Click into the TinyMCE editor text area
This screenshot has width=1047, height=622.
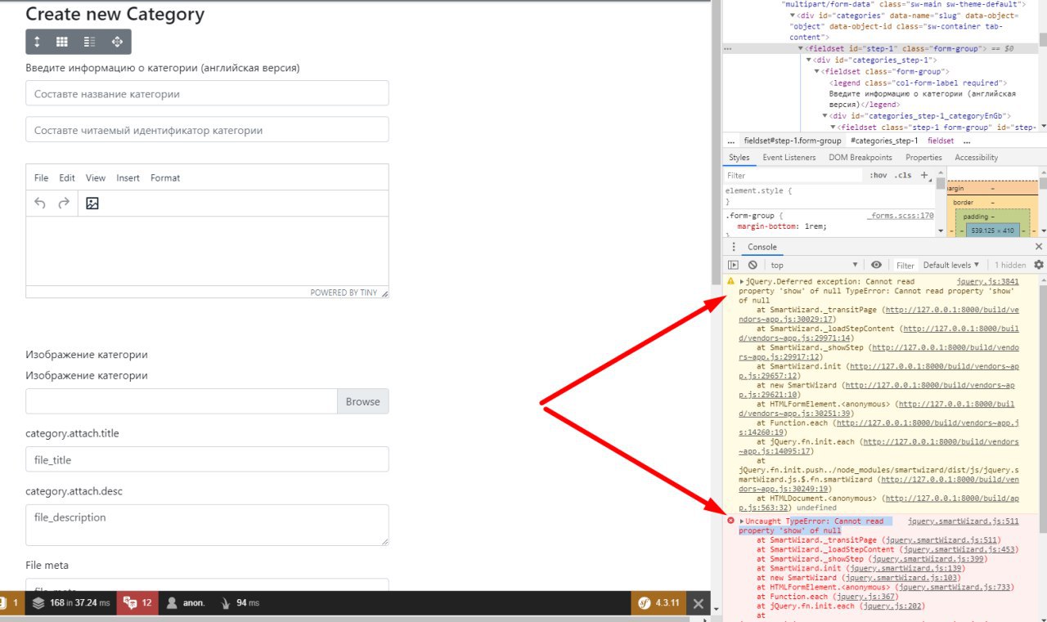[207, 251]
